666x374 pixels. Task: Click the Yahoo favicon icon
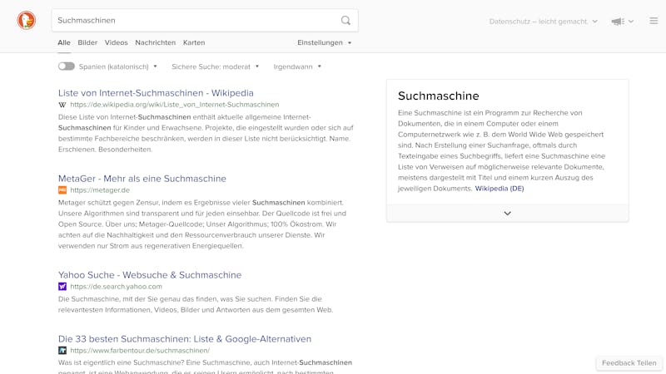(x=62, y=287)
